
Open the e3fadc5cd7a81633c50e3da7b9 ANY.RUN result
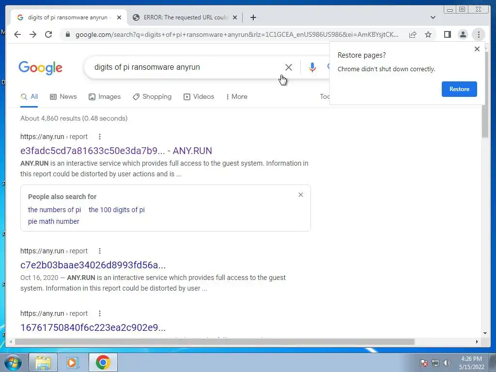click(x=116, y=151)
